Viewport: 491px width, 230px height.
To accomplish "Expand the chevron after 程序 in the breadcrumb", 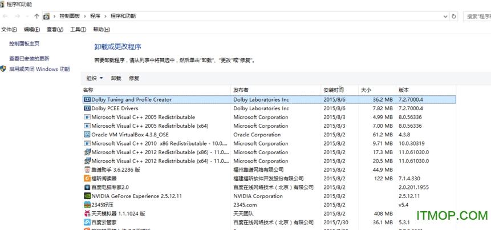I will pos(105,17).
